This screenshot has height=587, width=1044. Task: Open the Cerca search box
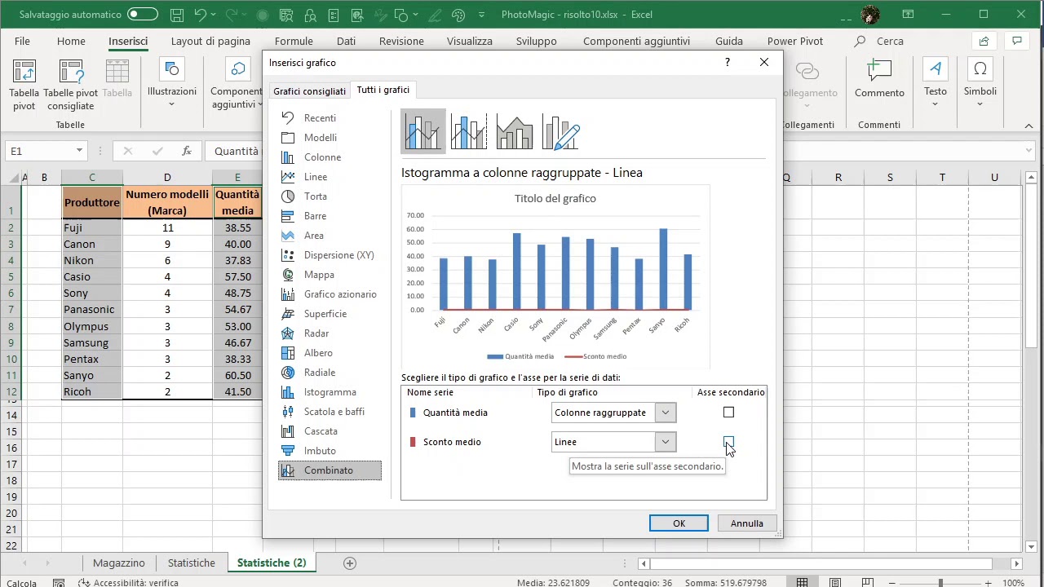[879, 41]
